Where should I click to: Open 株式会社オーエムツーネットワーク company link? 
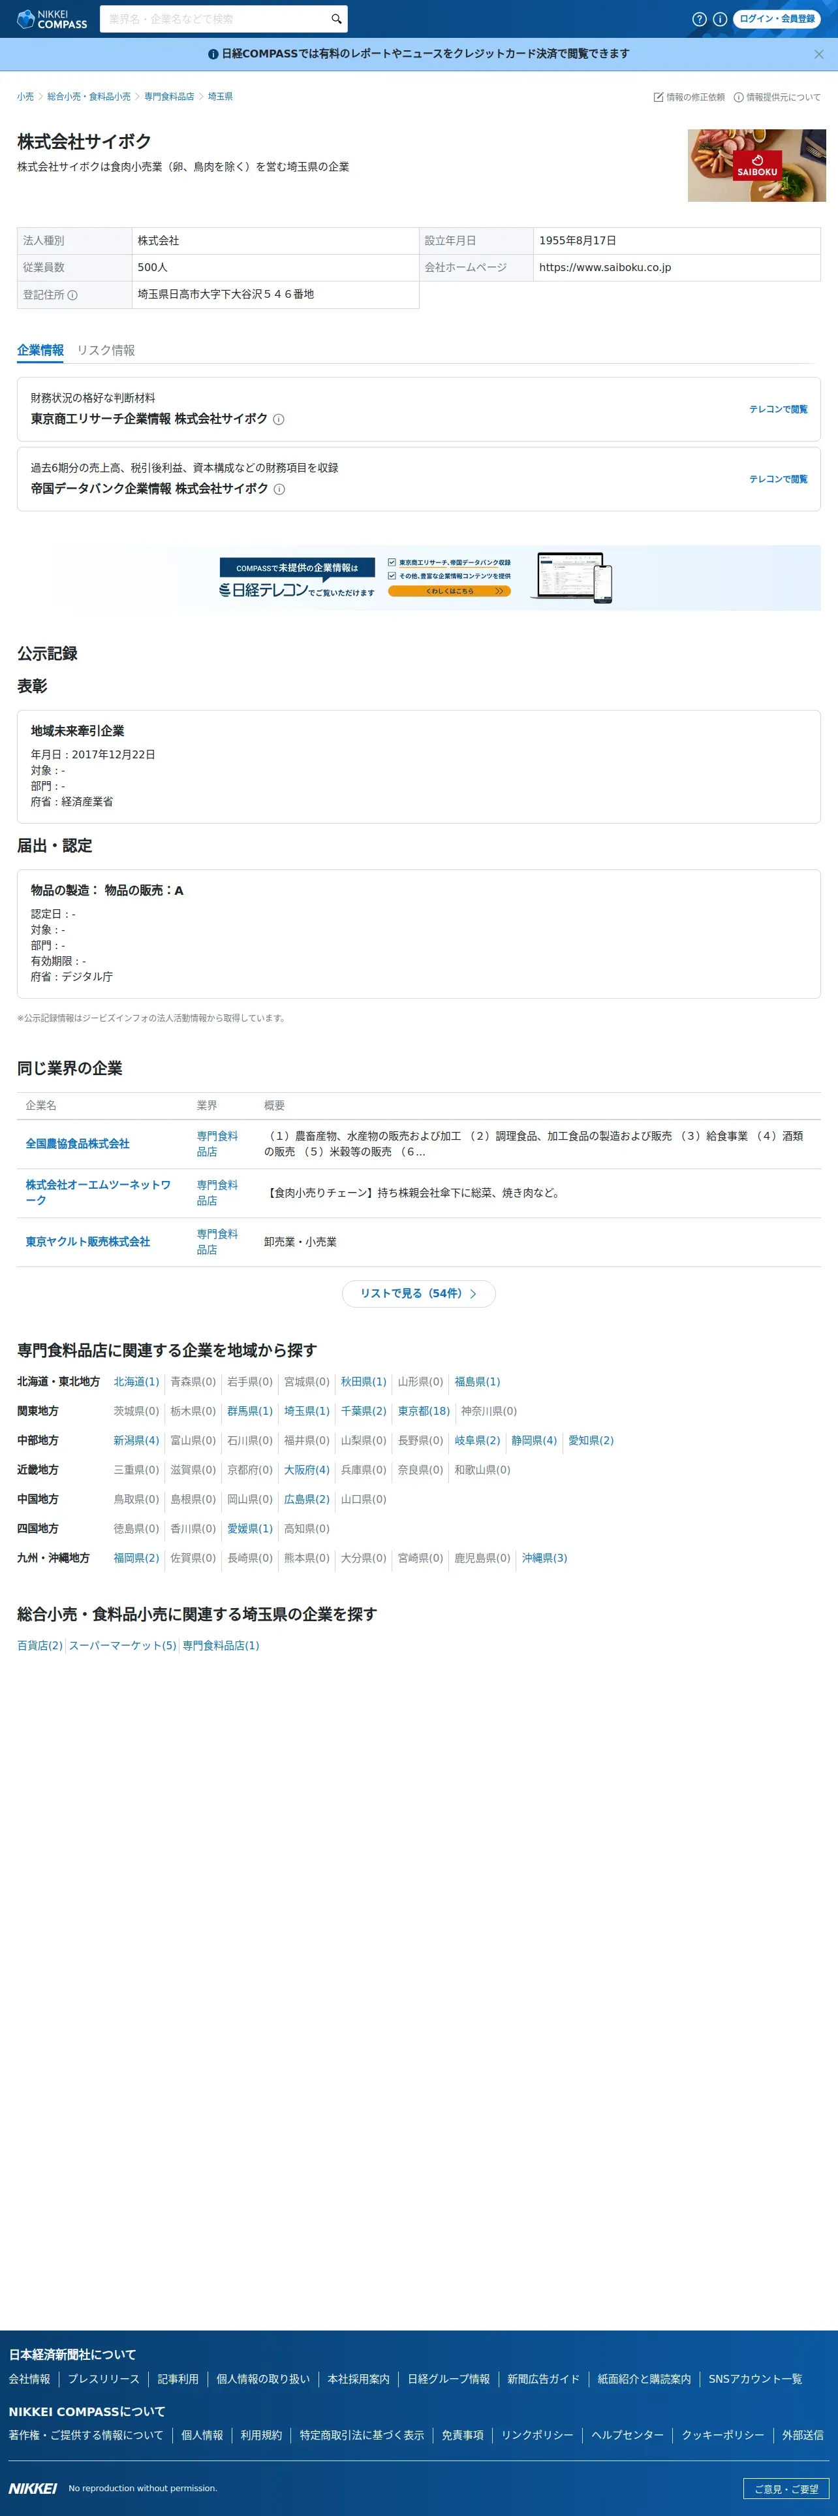point(97,1193)
